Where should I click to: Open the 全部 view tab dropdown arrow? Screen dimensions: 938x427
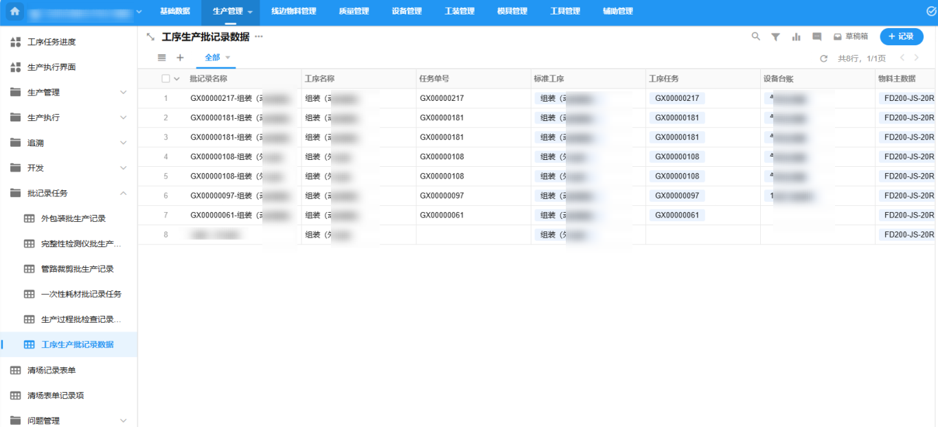(x=228, y=58)
